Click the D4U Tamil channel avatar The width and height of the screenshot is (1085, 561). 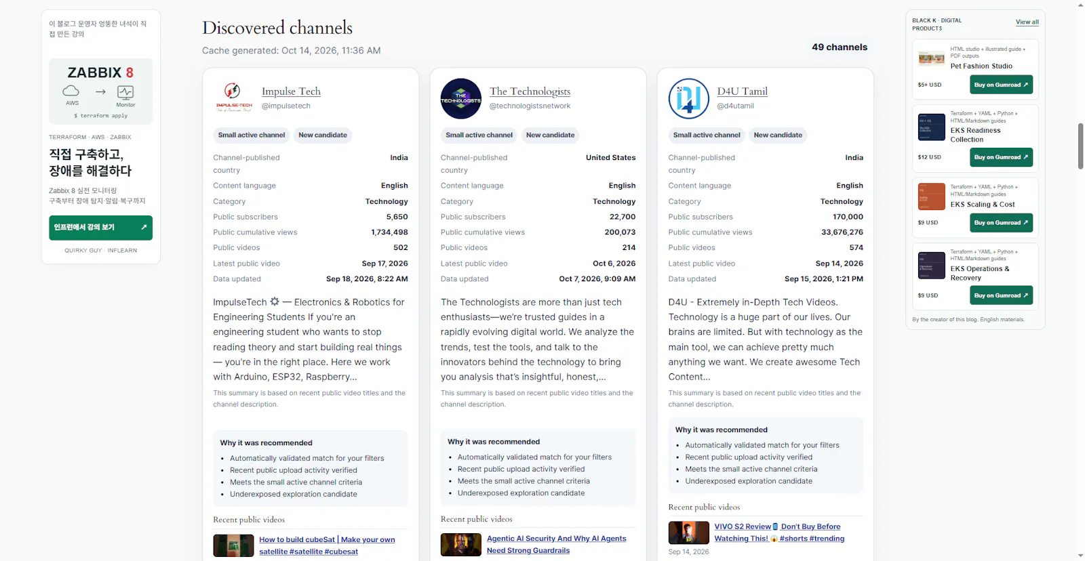(x=689, y=99)
